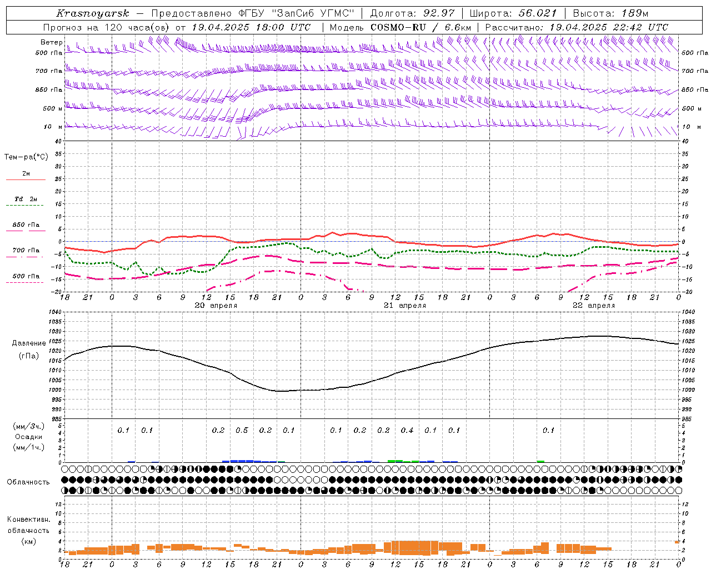
Task: Click the '(мм/3ч.)' precipitation unit label
Action: (x=29, y=426)
